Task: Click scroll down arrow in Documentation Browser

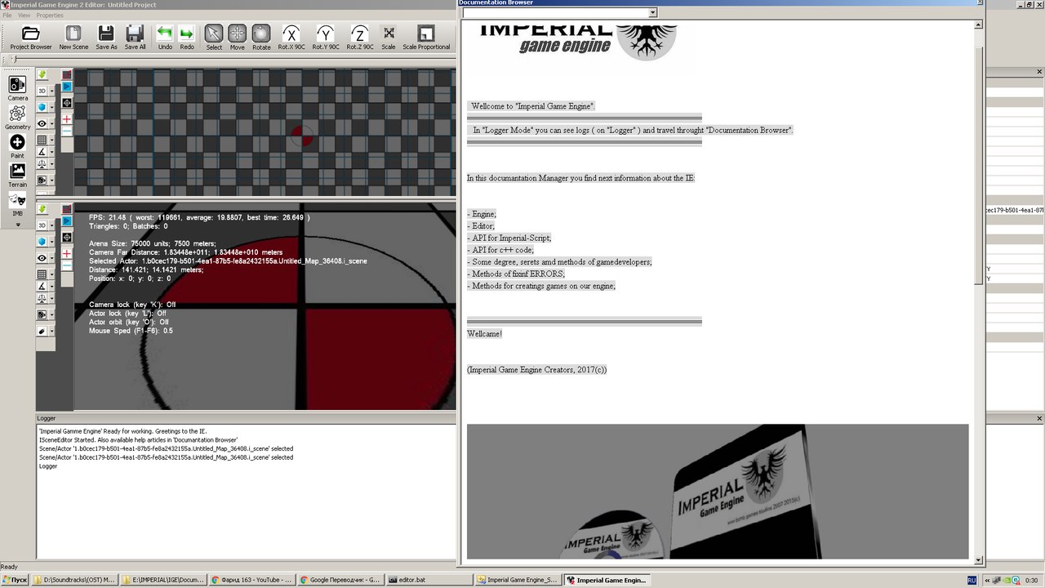Action: 980,560
